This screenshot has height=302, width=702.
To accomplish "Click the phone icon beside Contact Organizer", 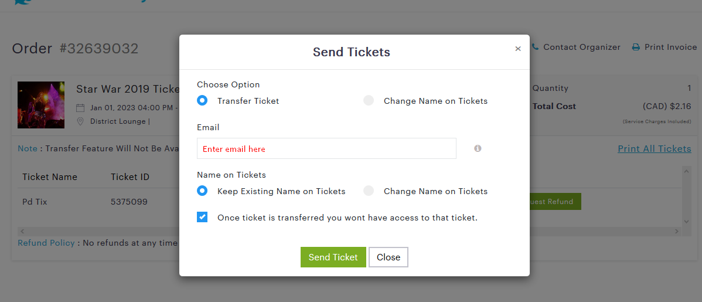I will (535, 47).
